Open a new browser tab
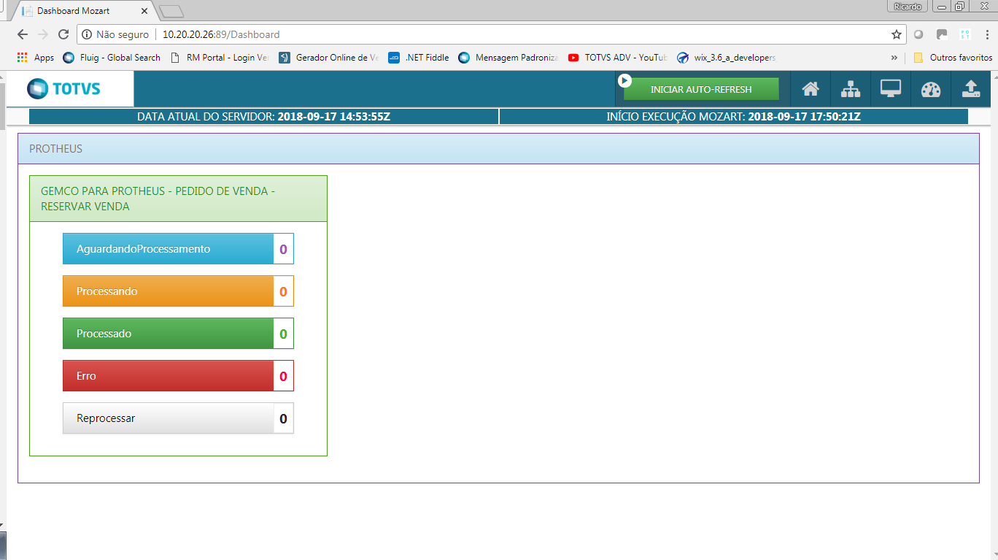998x560 pixels. (171, 11)
